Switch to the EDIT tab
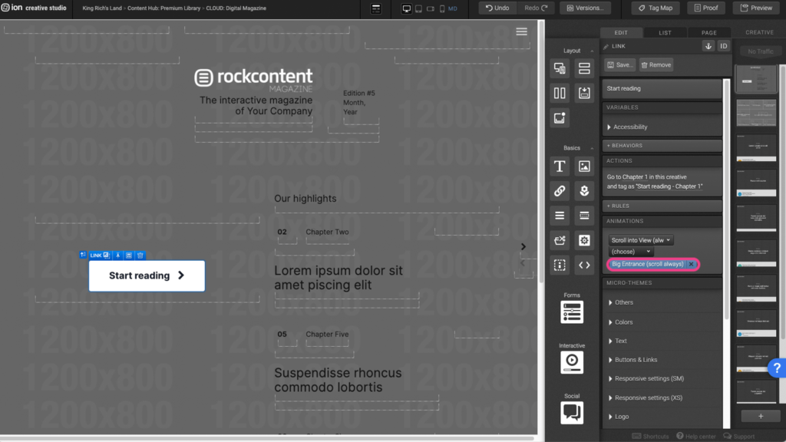The width and height of the screenshot is (786, 442). pos(621,32)
